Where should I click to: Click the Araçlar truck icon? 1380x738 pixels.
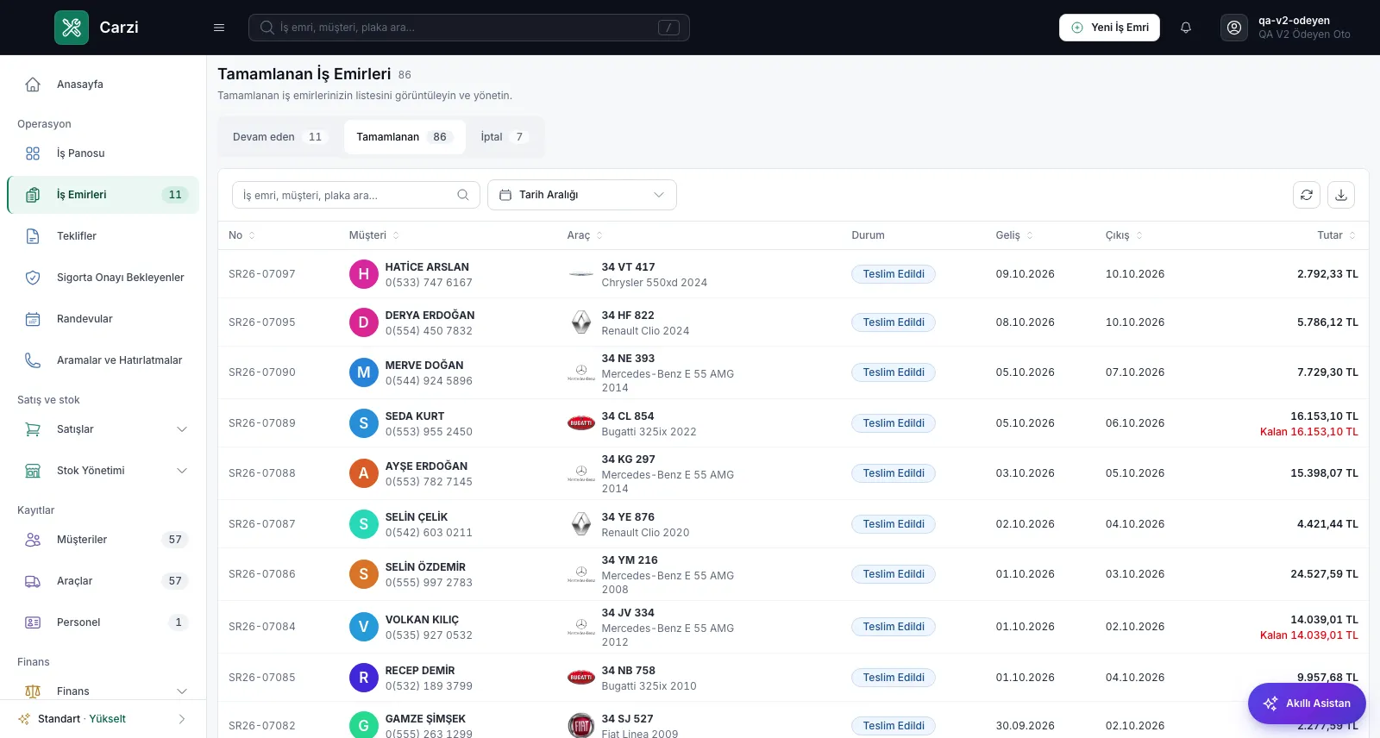pyautogui.click(x=33, y=581)
